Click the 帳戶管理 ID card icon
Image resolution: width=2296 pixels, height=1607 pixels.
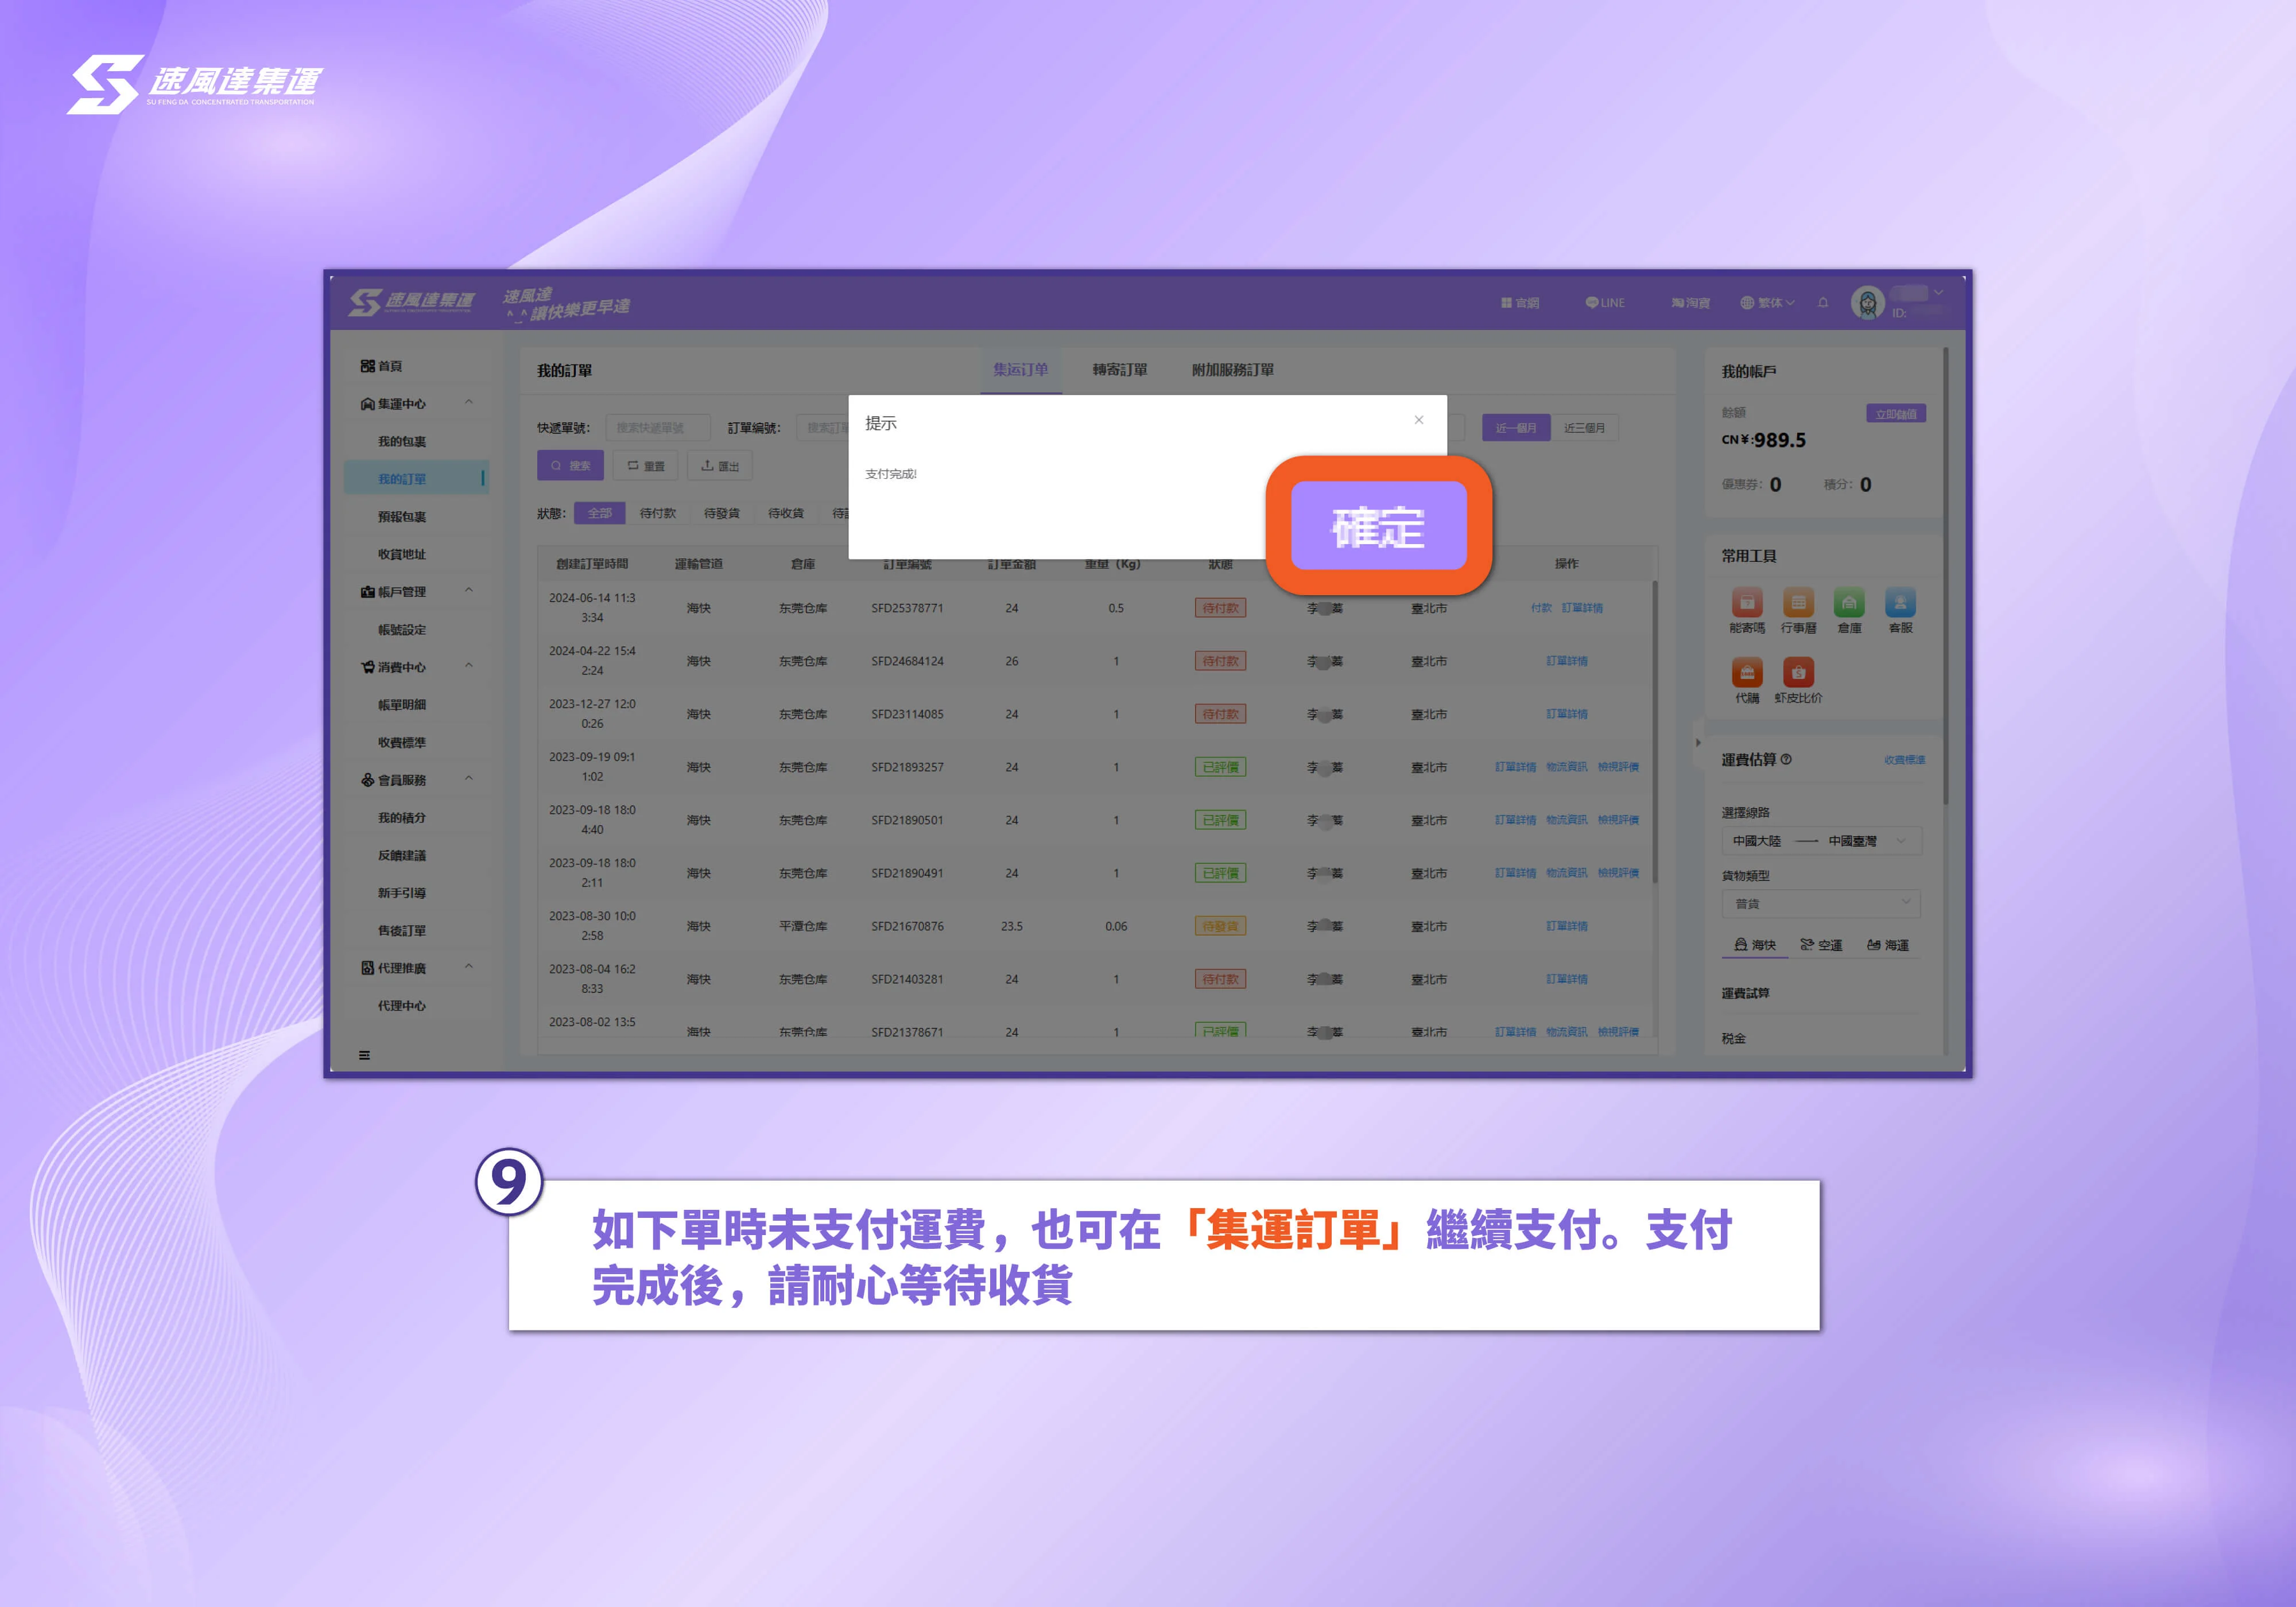click(x=367, y=592)
